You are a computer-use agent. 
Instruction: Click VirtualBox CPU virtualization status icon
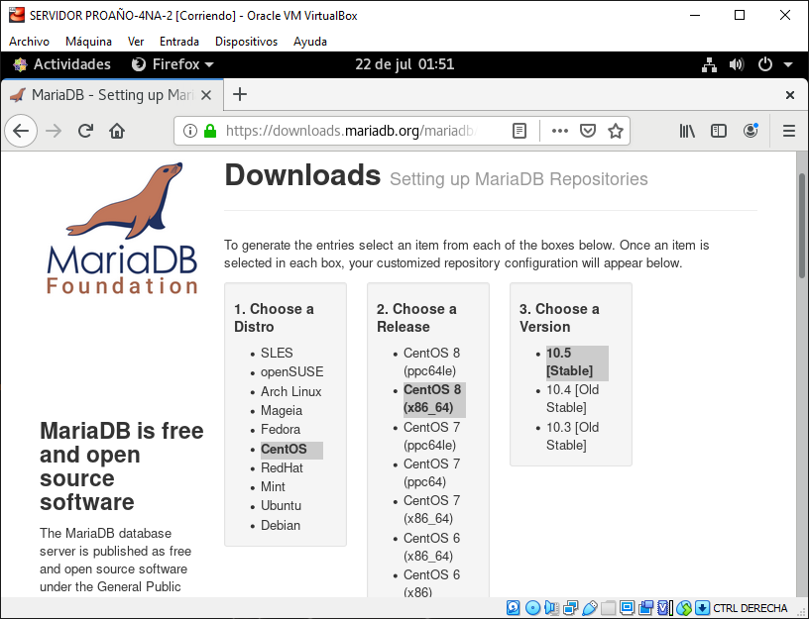pos(665,608)
